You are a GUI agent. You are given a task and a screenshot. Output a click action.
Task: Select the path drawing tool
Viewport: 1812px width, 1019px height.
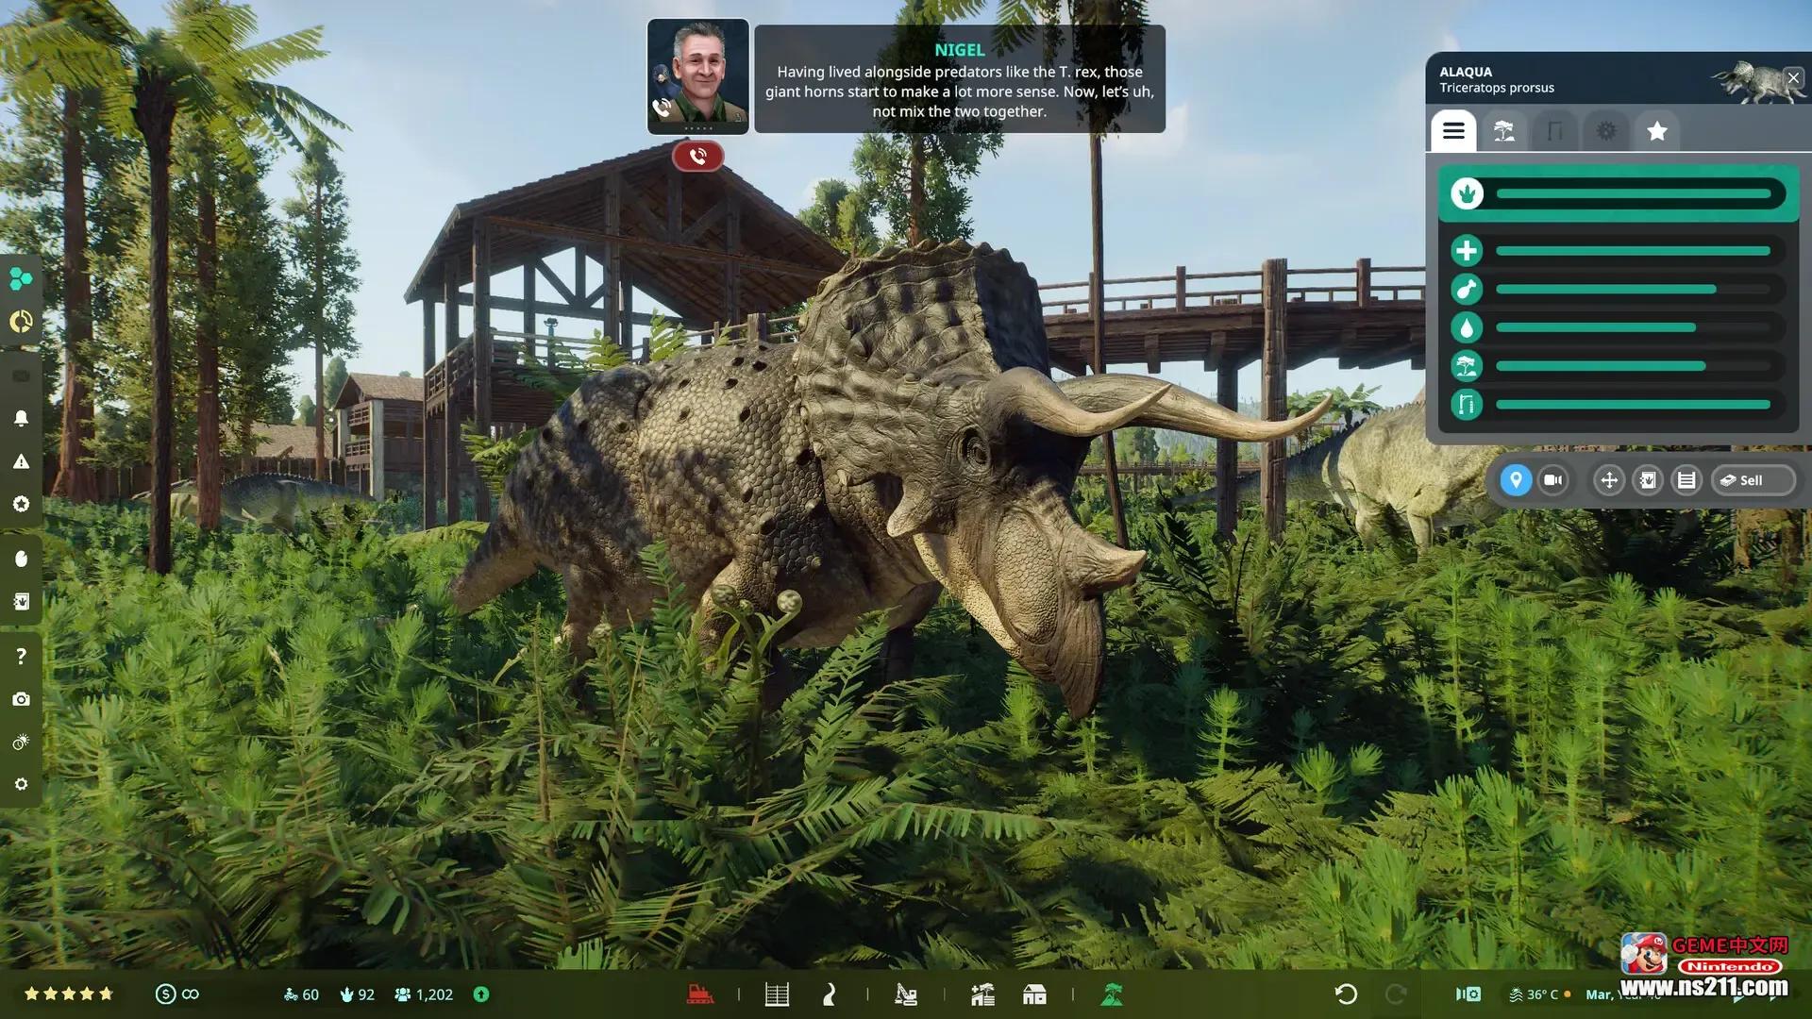pyautogui.click(x=829, y=994)
